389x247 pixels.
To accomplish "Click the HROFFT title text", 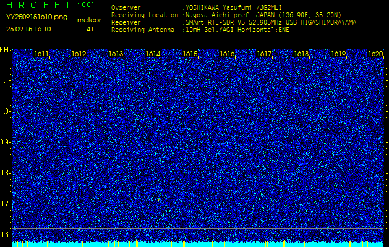I will [37, 5].
